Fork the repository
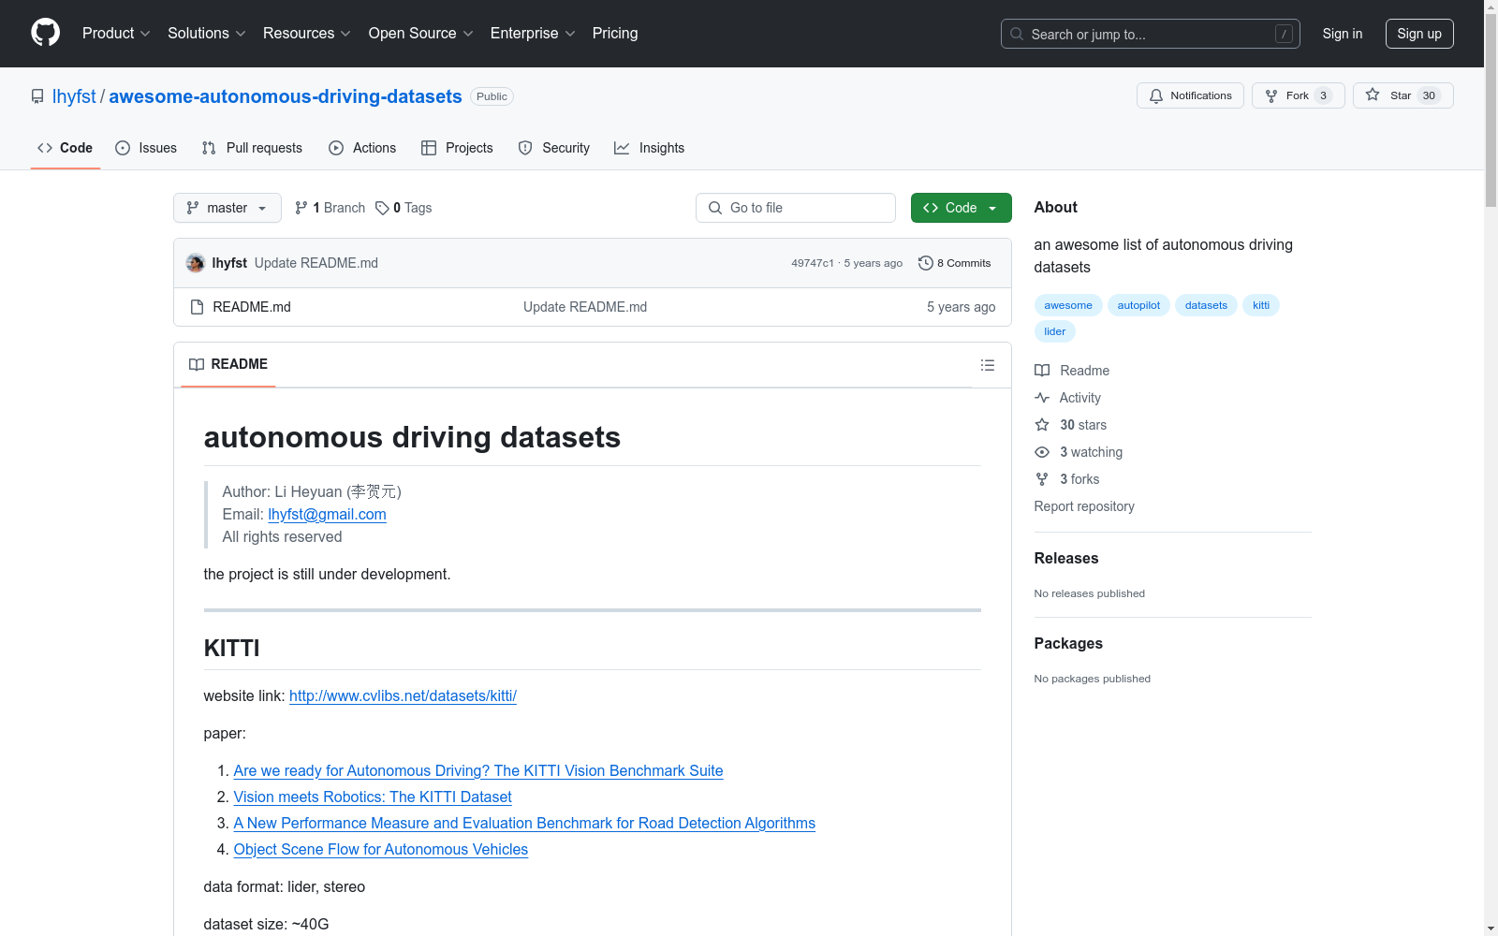The height and width of the screenshot is (936, 1498). pyautogui.click(x=1297, y=95)
